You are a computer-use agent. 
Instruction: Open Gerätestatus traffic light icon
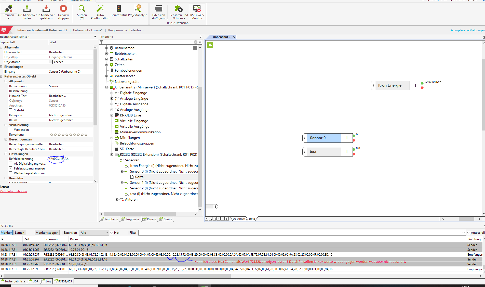click(119, 9)
